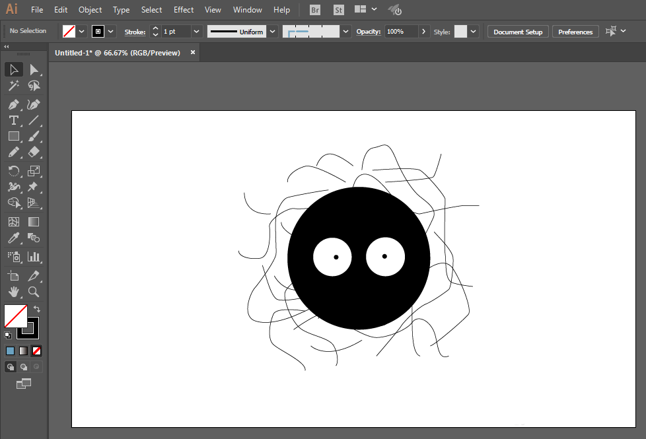Enable Draw Behind mode
This screenshot has width=646, height=439.
pos(24,367)
